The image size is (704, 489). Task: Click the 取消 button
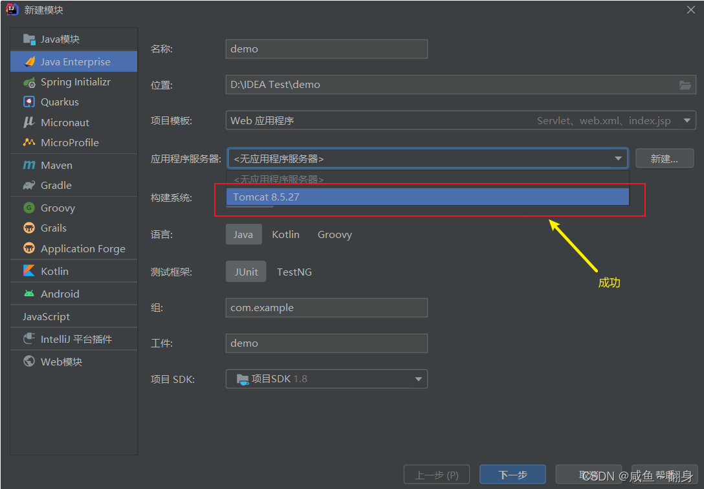pos(589,475)
